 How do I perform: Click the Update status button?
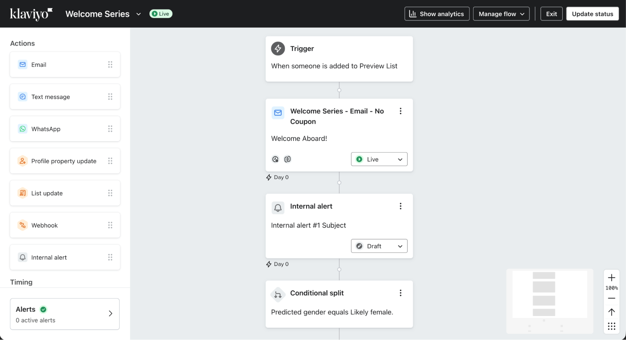pyautogui.click(x=592, y=14)
